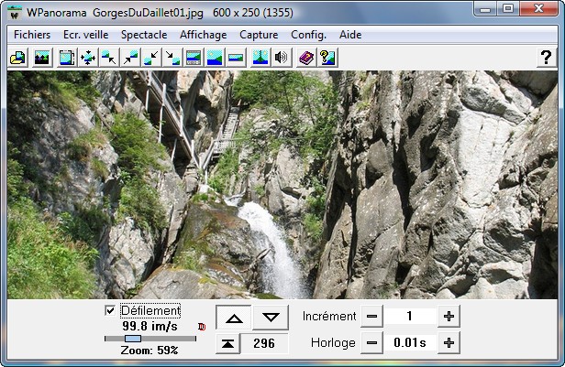The image size is (565, 367).
Task: Click the "Incrément" label
Action: click(329, 317)
